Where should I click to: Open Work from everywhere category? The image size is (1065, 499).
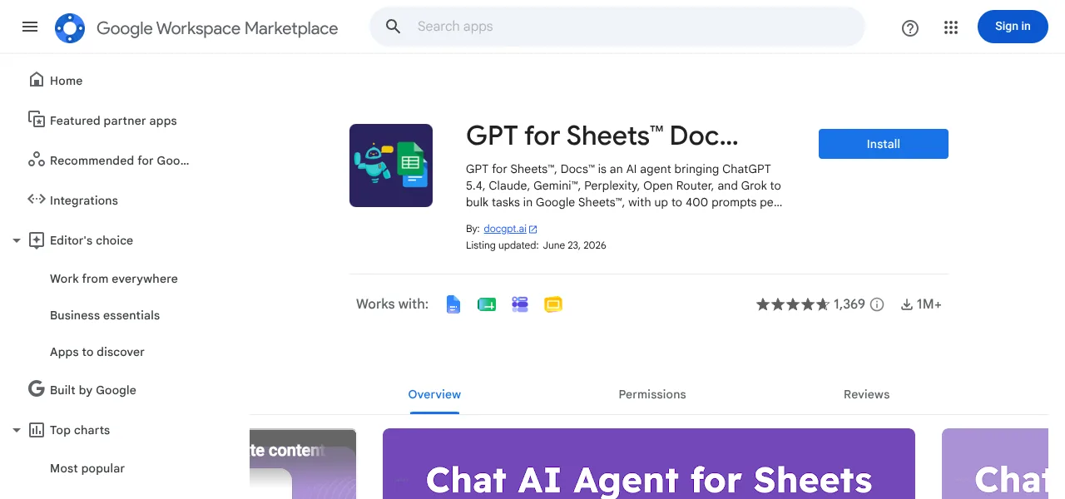114,279
